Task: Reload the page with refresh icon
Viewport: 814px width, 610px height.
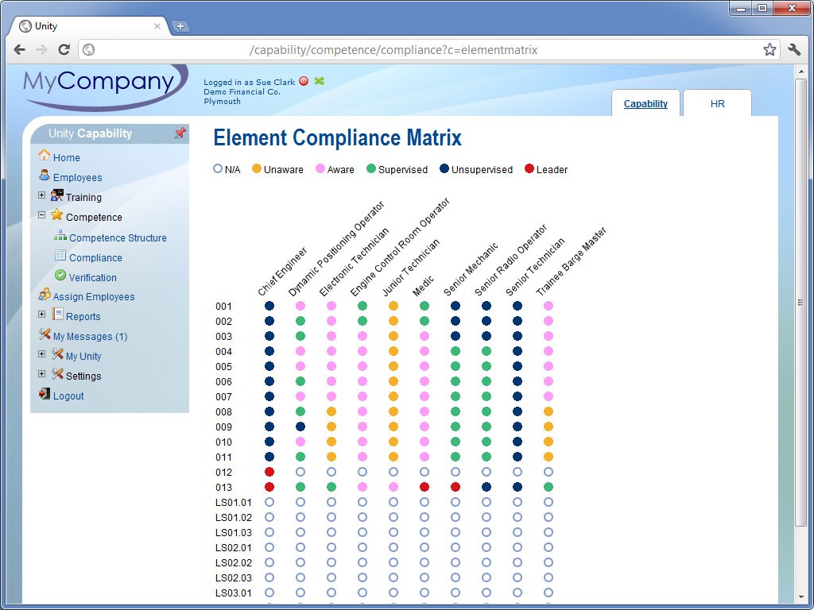Action: tap(64, 50)
